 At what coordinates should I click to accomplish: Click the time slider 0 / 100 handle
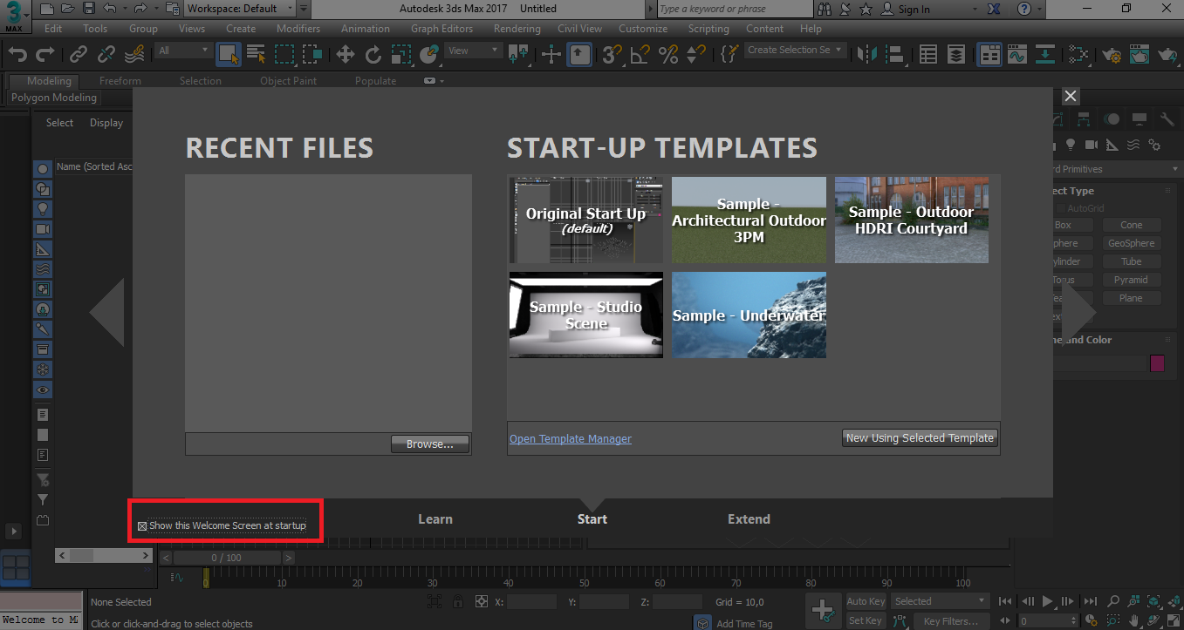tap(227, 558)
